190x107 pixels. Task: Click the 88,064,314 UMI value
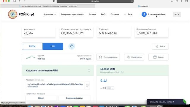click(x=73, y=33)
